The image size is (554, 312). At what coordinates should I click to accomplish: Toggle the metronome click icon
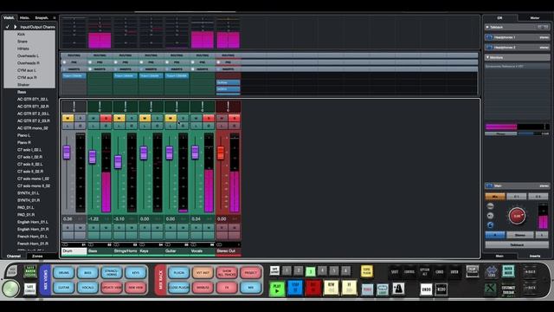pyautogui.click(x=398, y=289)
